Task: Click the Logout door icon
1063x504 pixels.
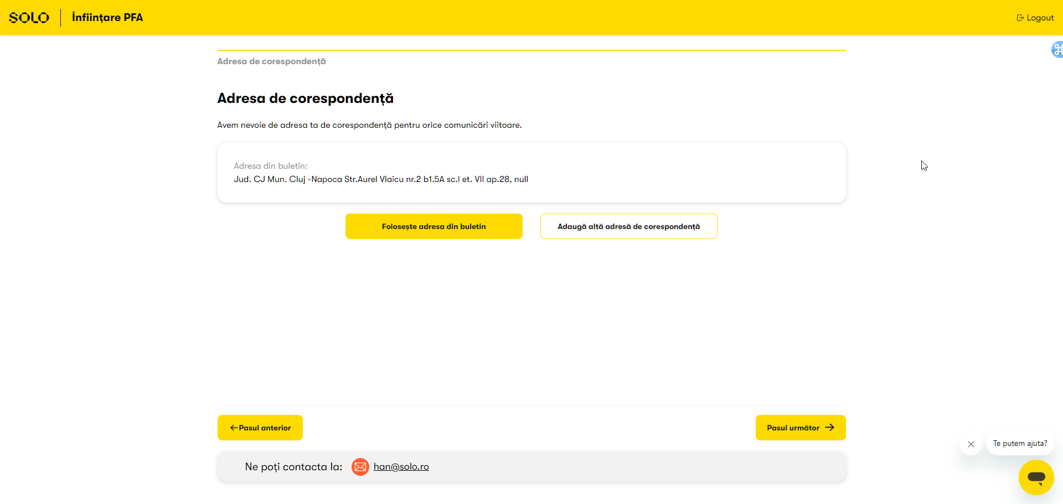Action: [x=1020, y=18]
